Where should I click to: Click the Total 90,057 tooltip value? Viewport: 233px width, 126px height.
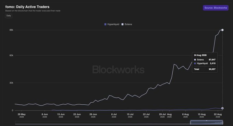(x=212, y=69)
